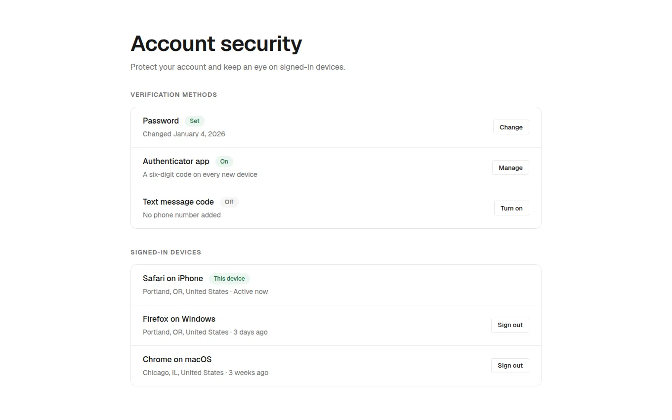Image resolution: width=672 pixels, height=420 pixels.
Task: Click the 'Text message code' label
Action: click(178, 202)
